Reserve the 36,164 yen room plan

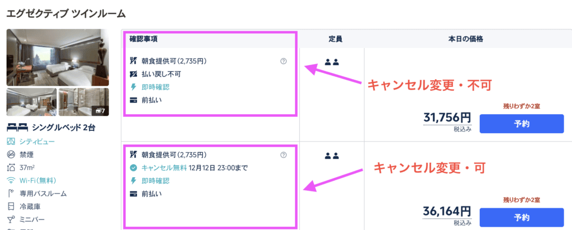(x=521, y=217)
